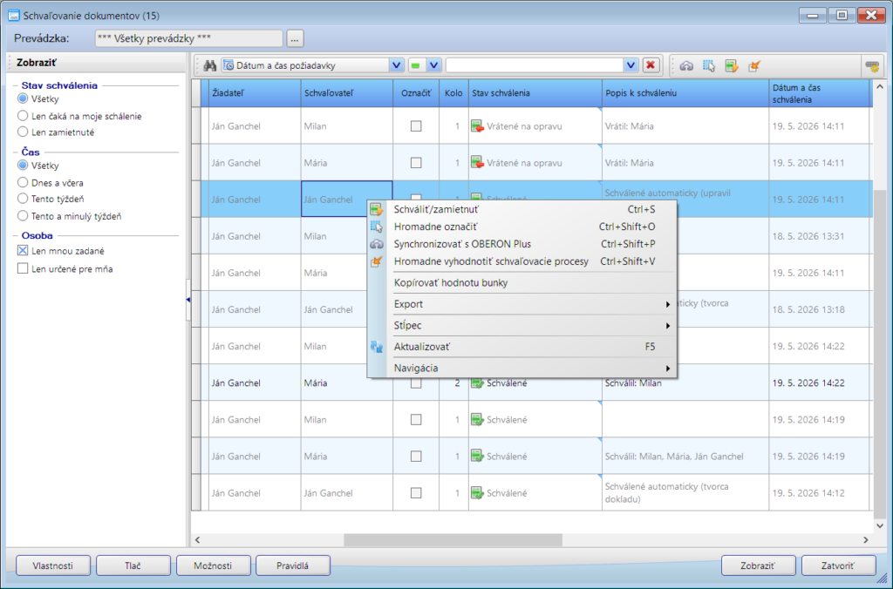Choose Hromadne vyhodnotiť schvaľovacie procesy

pos(521,261)
